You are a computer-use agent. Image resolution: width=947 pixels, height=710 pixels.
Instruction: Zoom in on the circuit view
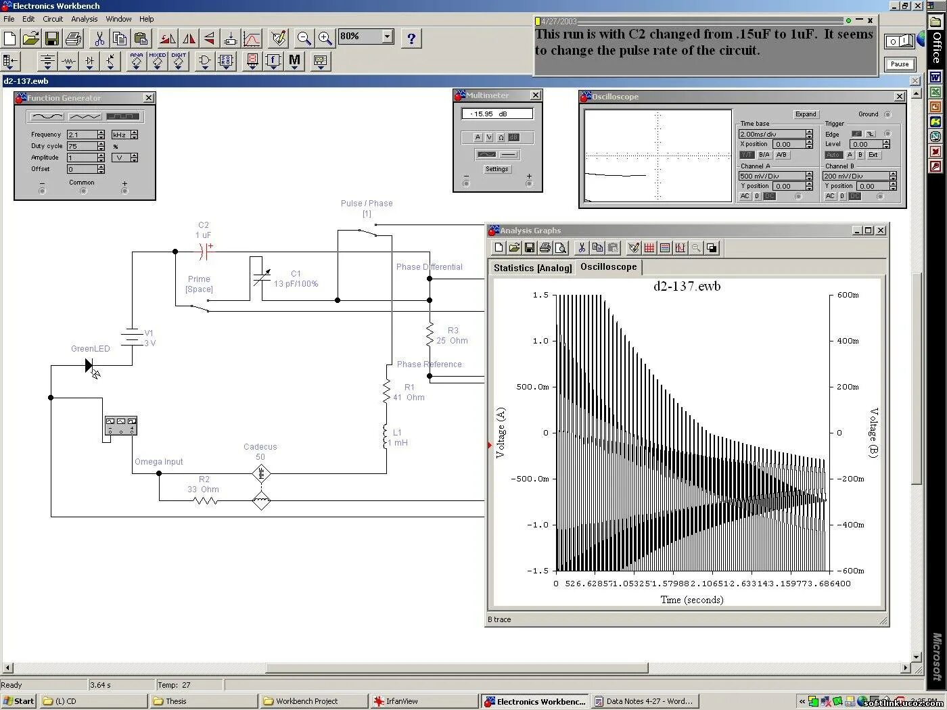coord(325,39)
